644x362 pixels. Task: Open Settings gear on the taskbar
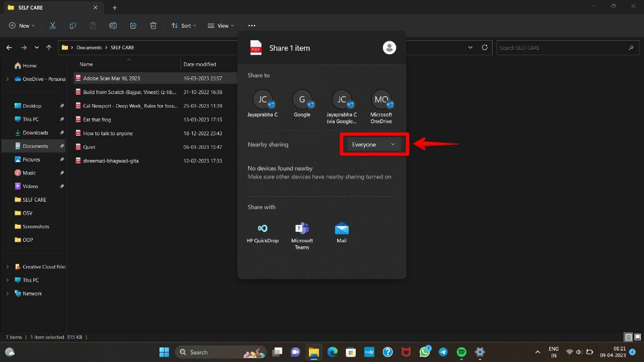pyautogui.click(x=480, y=352)
